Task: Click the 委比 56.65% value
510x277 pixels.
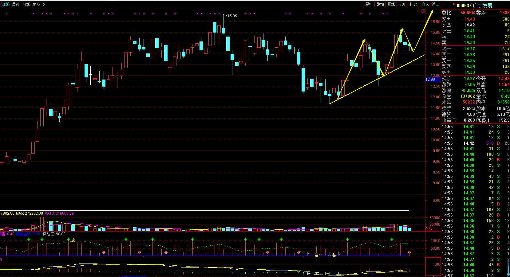Action: (468, 13)
